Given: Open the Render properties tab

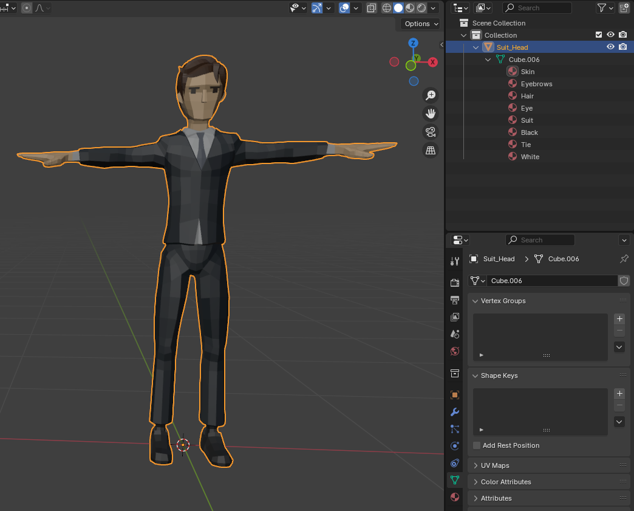Looking at the screenshot, I should [x=454, y=283].
